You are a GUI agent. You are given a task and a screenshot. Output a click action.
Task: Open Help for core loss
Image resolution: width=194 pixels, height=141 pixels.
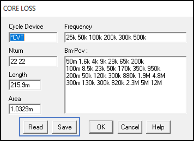(158, 127)
